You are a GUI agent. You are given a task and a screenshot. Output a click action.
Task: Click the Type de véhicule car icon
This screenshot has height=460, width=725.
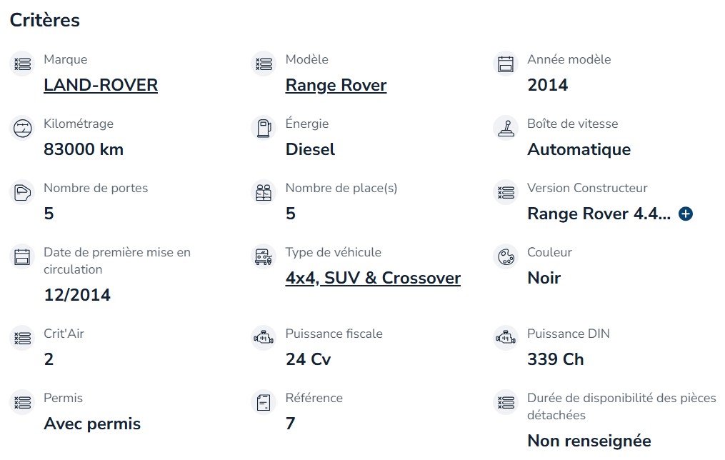click(x=264, y=256)
